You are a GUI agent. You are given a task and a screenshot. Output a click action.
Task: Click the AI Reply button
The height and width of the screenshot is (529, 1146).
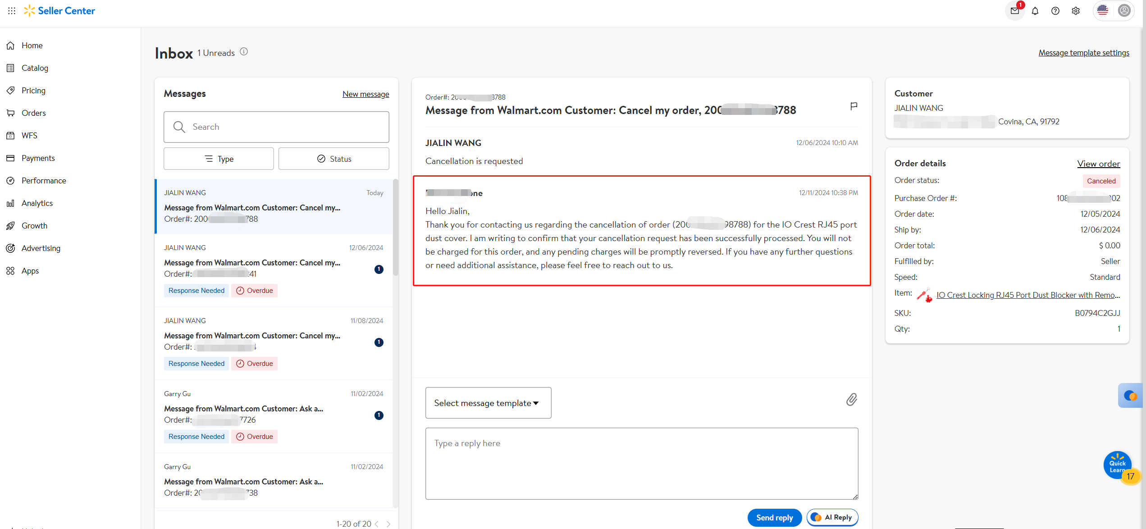[x=832, y=517]
